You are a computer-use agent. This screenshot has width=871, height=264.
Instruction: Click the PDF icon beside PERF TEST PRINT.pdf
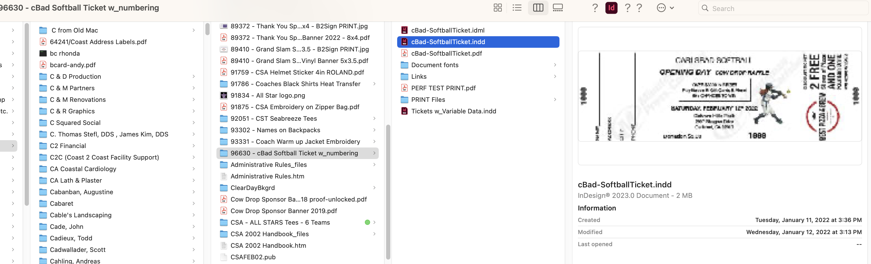pyautogui.click(x=405, y=88)
